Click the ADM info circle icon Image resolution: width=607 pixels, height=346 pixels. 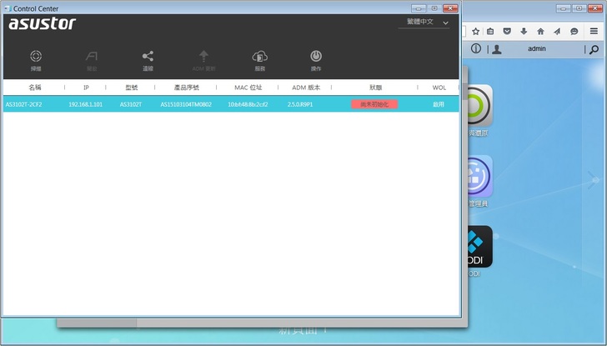[476, 49]
